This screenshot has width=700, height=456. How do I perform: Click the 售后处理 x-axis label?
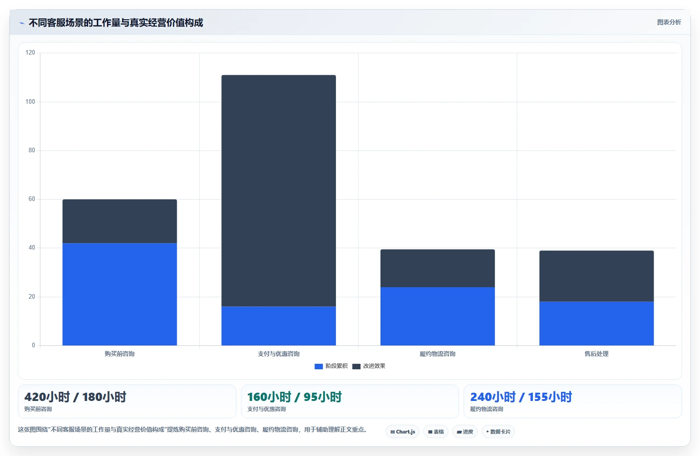(x=596, y=354)
